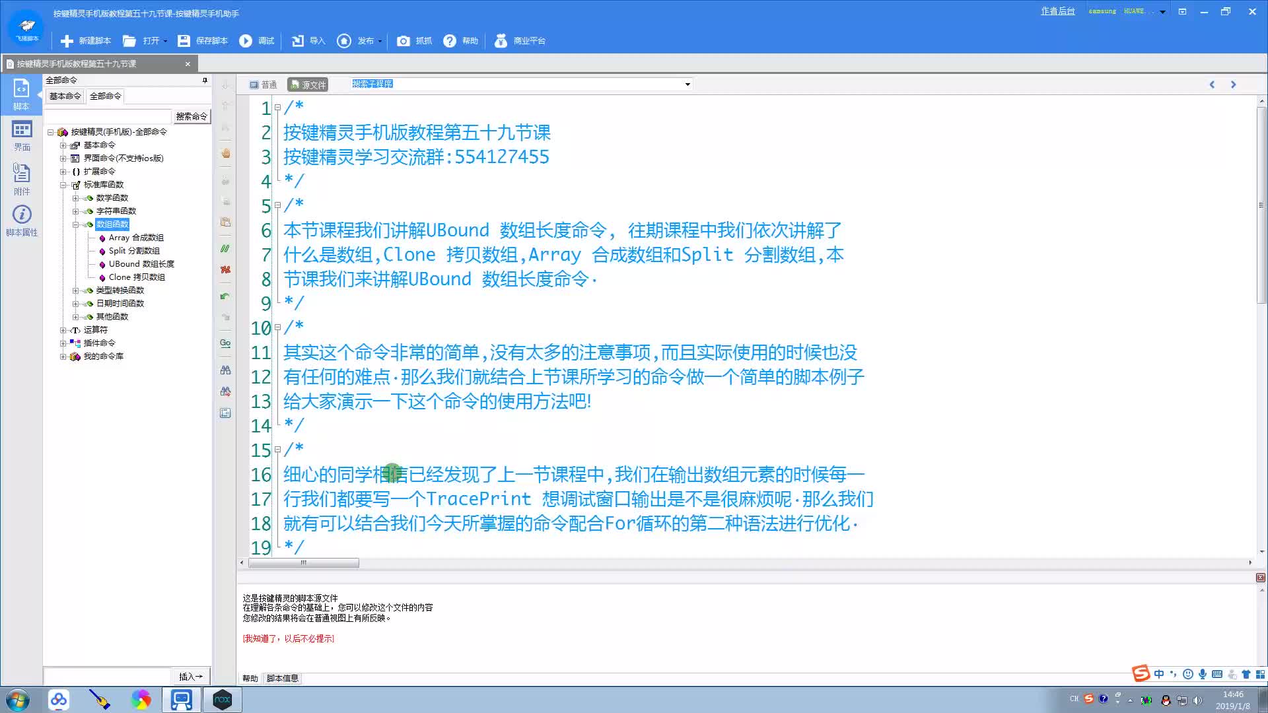Open the 脚本信息 bottom tab
1268x713 pixels.
[x=282, y=678]
